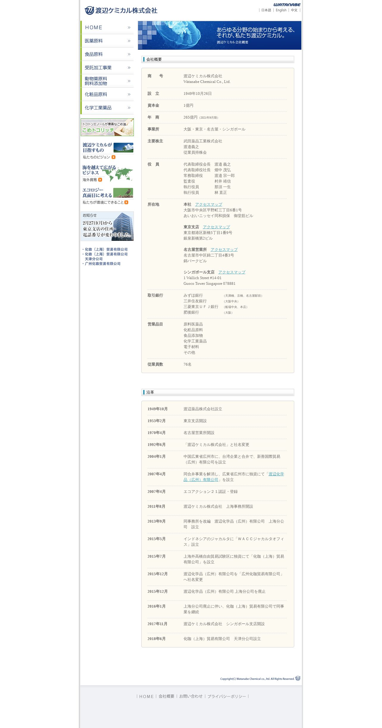Open the シンガポール支店 アクセスマップ link
The height and width of the screenshot is (728, 382).
[232, 272]
